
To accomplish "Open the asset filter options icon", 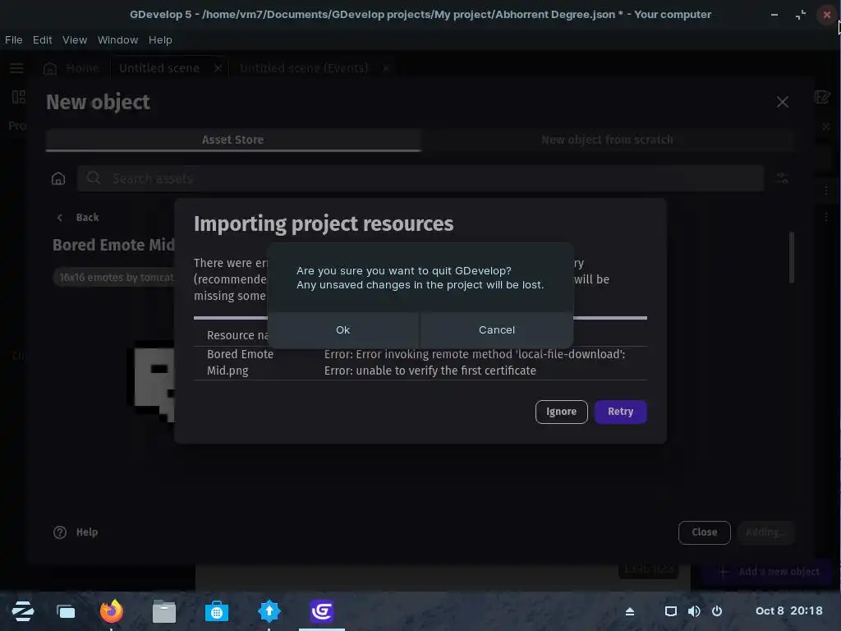I will [x=783, y=178].
